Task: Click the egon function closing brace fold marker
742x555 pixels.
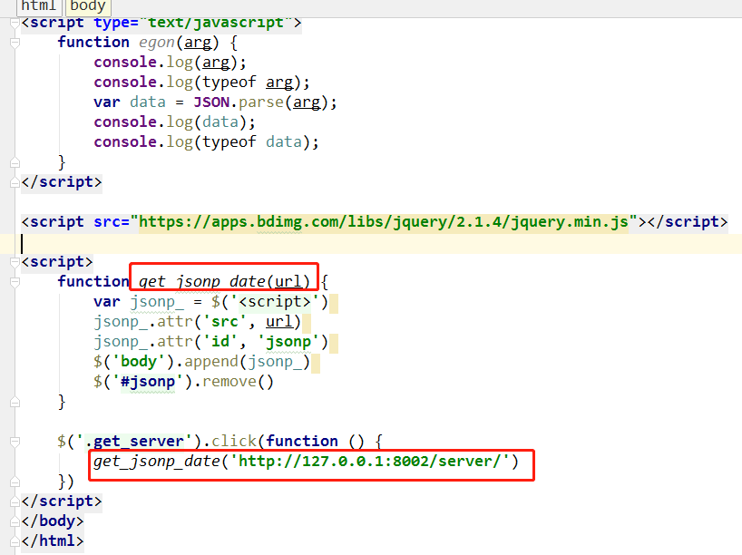Action: pos(15,162)
